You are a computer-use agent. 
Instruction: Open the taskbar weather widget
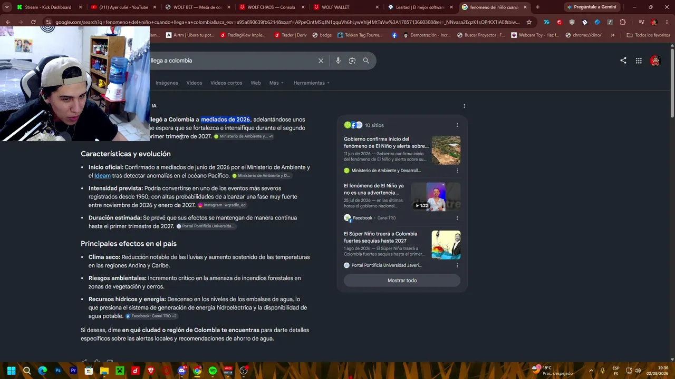(552, 371)
